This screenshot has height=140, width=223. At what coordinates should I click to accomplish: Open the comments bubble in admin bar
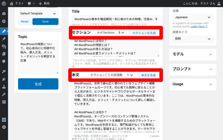29,4
